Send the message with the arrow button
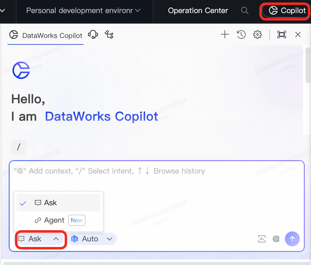The image size is (311, 265). point(292,239)
